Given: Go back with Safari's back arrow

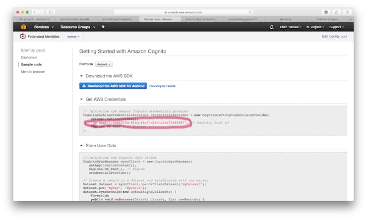Looking at the screenshot, I should [x=34, y=12].
